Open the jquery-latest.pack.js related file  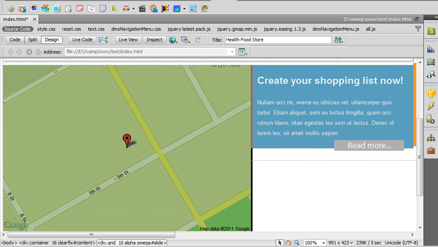pyautogui.click(x=189, y=29)
